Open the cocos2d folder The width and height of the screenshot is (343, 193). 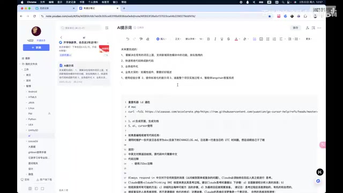33,142
